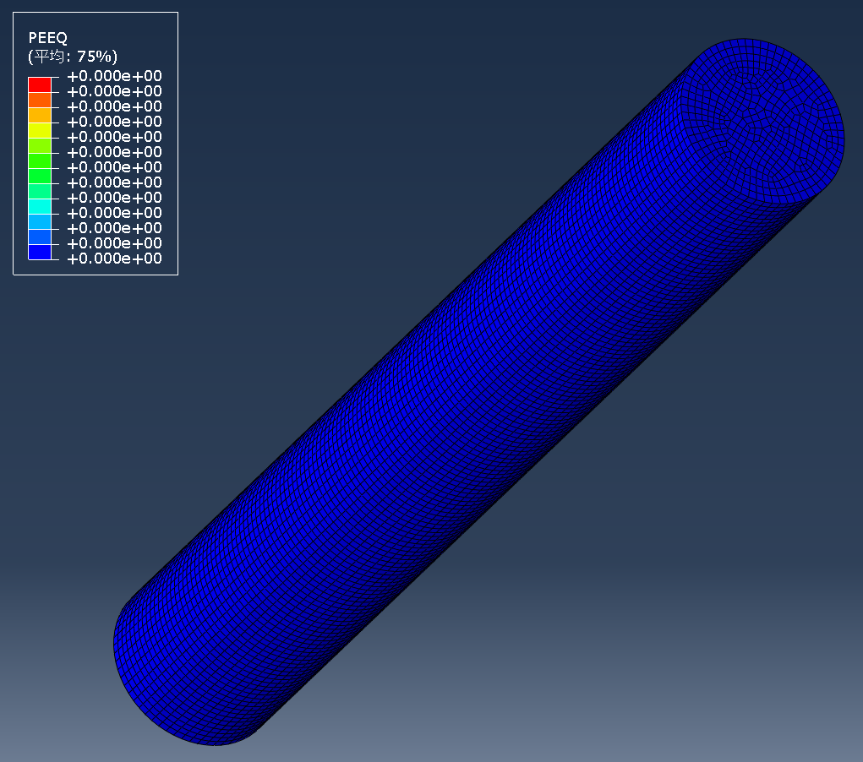Image resolution: width=863 pixels, height=762 pixels.
Task: Click the meshed circular end face of the cylinder
Action: click(x=762, y=120)
